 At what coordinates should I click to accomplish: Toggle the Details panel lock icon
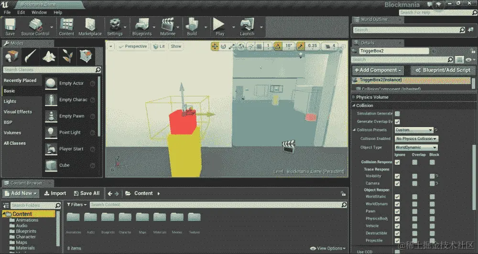point(473,51)
